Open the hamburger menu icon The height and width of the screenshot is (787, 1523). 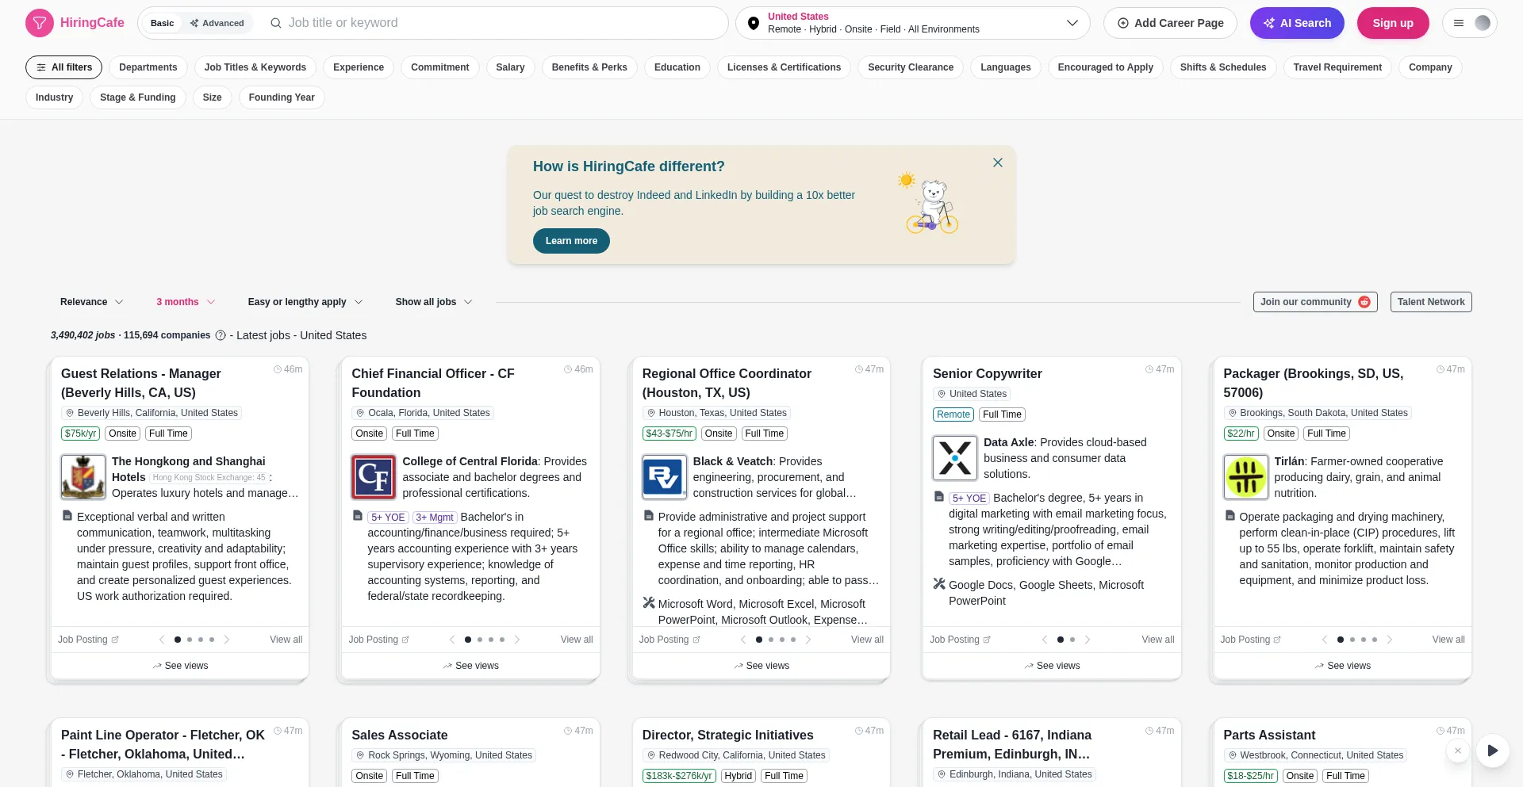pos(1458,23)
